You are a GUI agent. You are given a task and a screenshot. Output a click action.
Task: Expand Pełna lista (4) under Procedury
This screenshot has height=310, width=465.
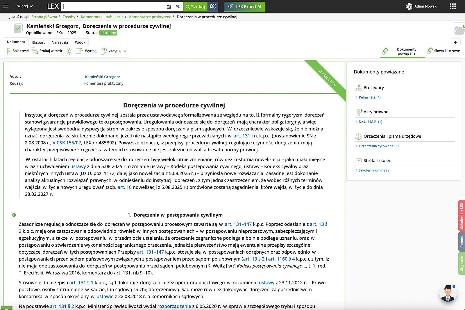369,97
